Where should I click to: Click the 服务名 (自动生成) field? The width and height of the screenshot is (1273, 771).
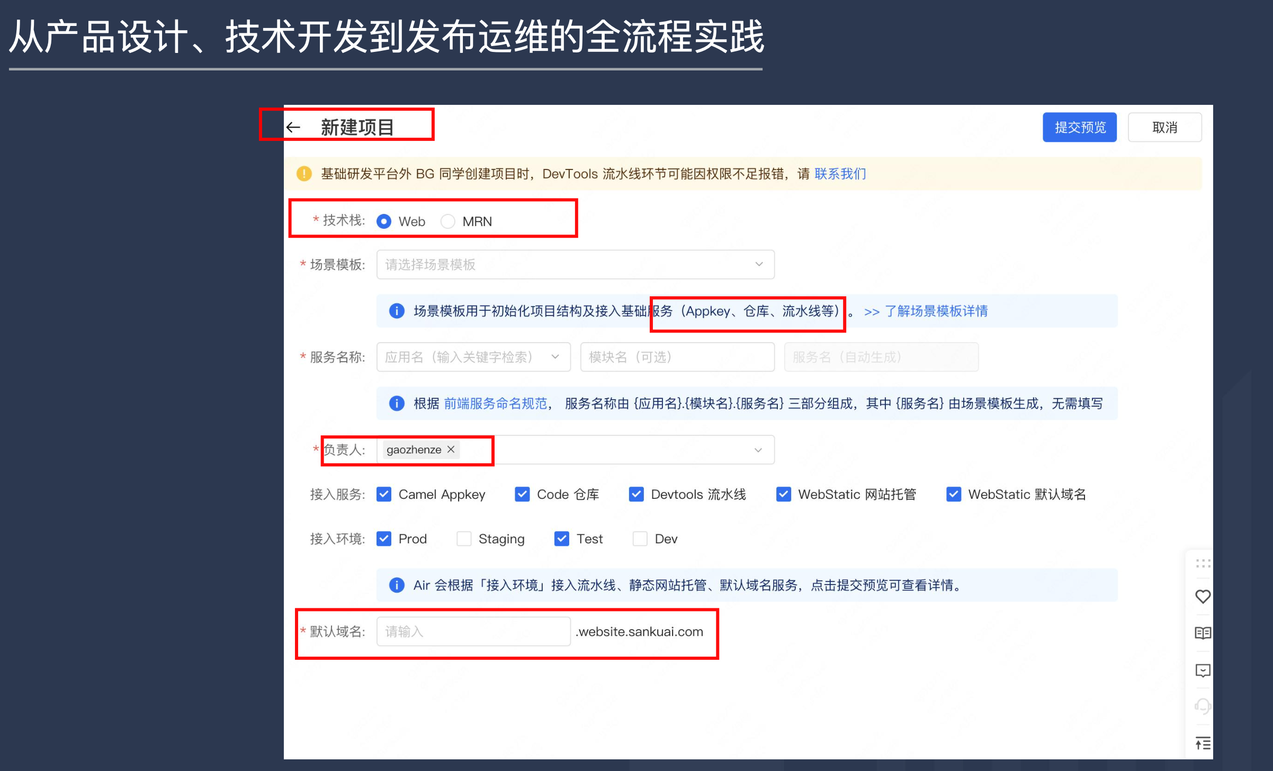tap(881, 357)
